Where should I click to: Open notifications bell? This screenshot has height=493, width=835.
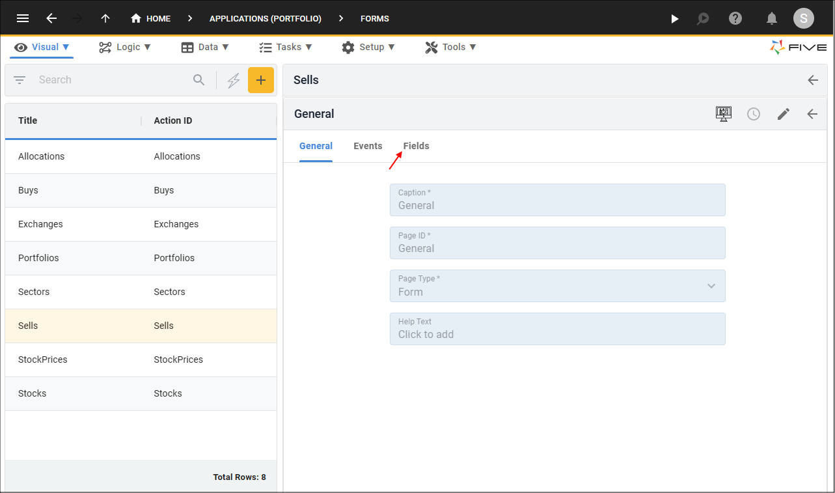click(772, 18)
